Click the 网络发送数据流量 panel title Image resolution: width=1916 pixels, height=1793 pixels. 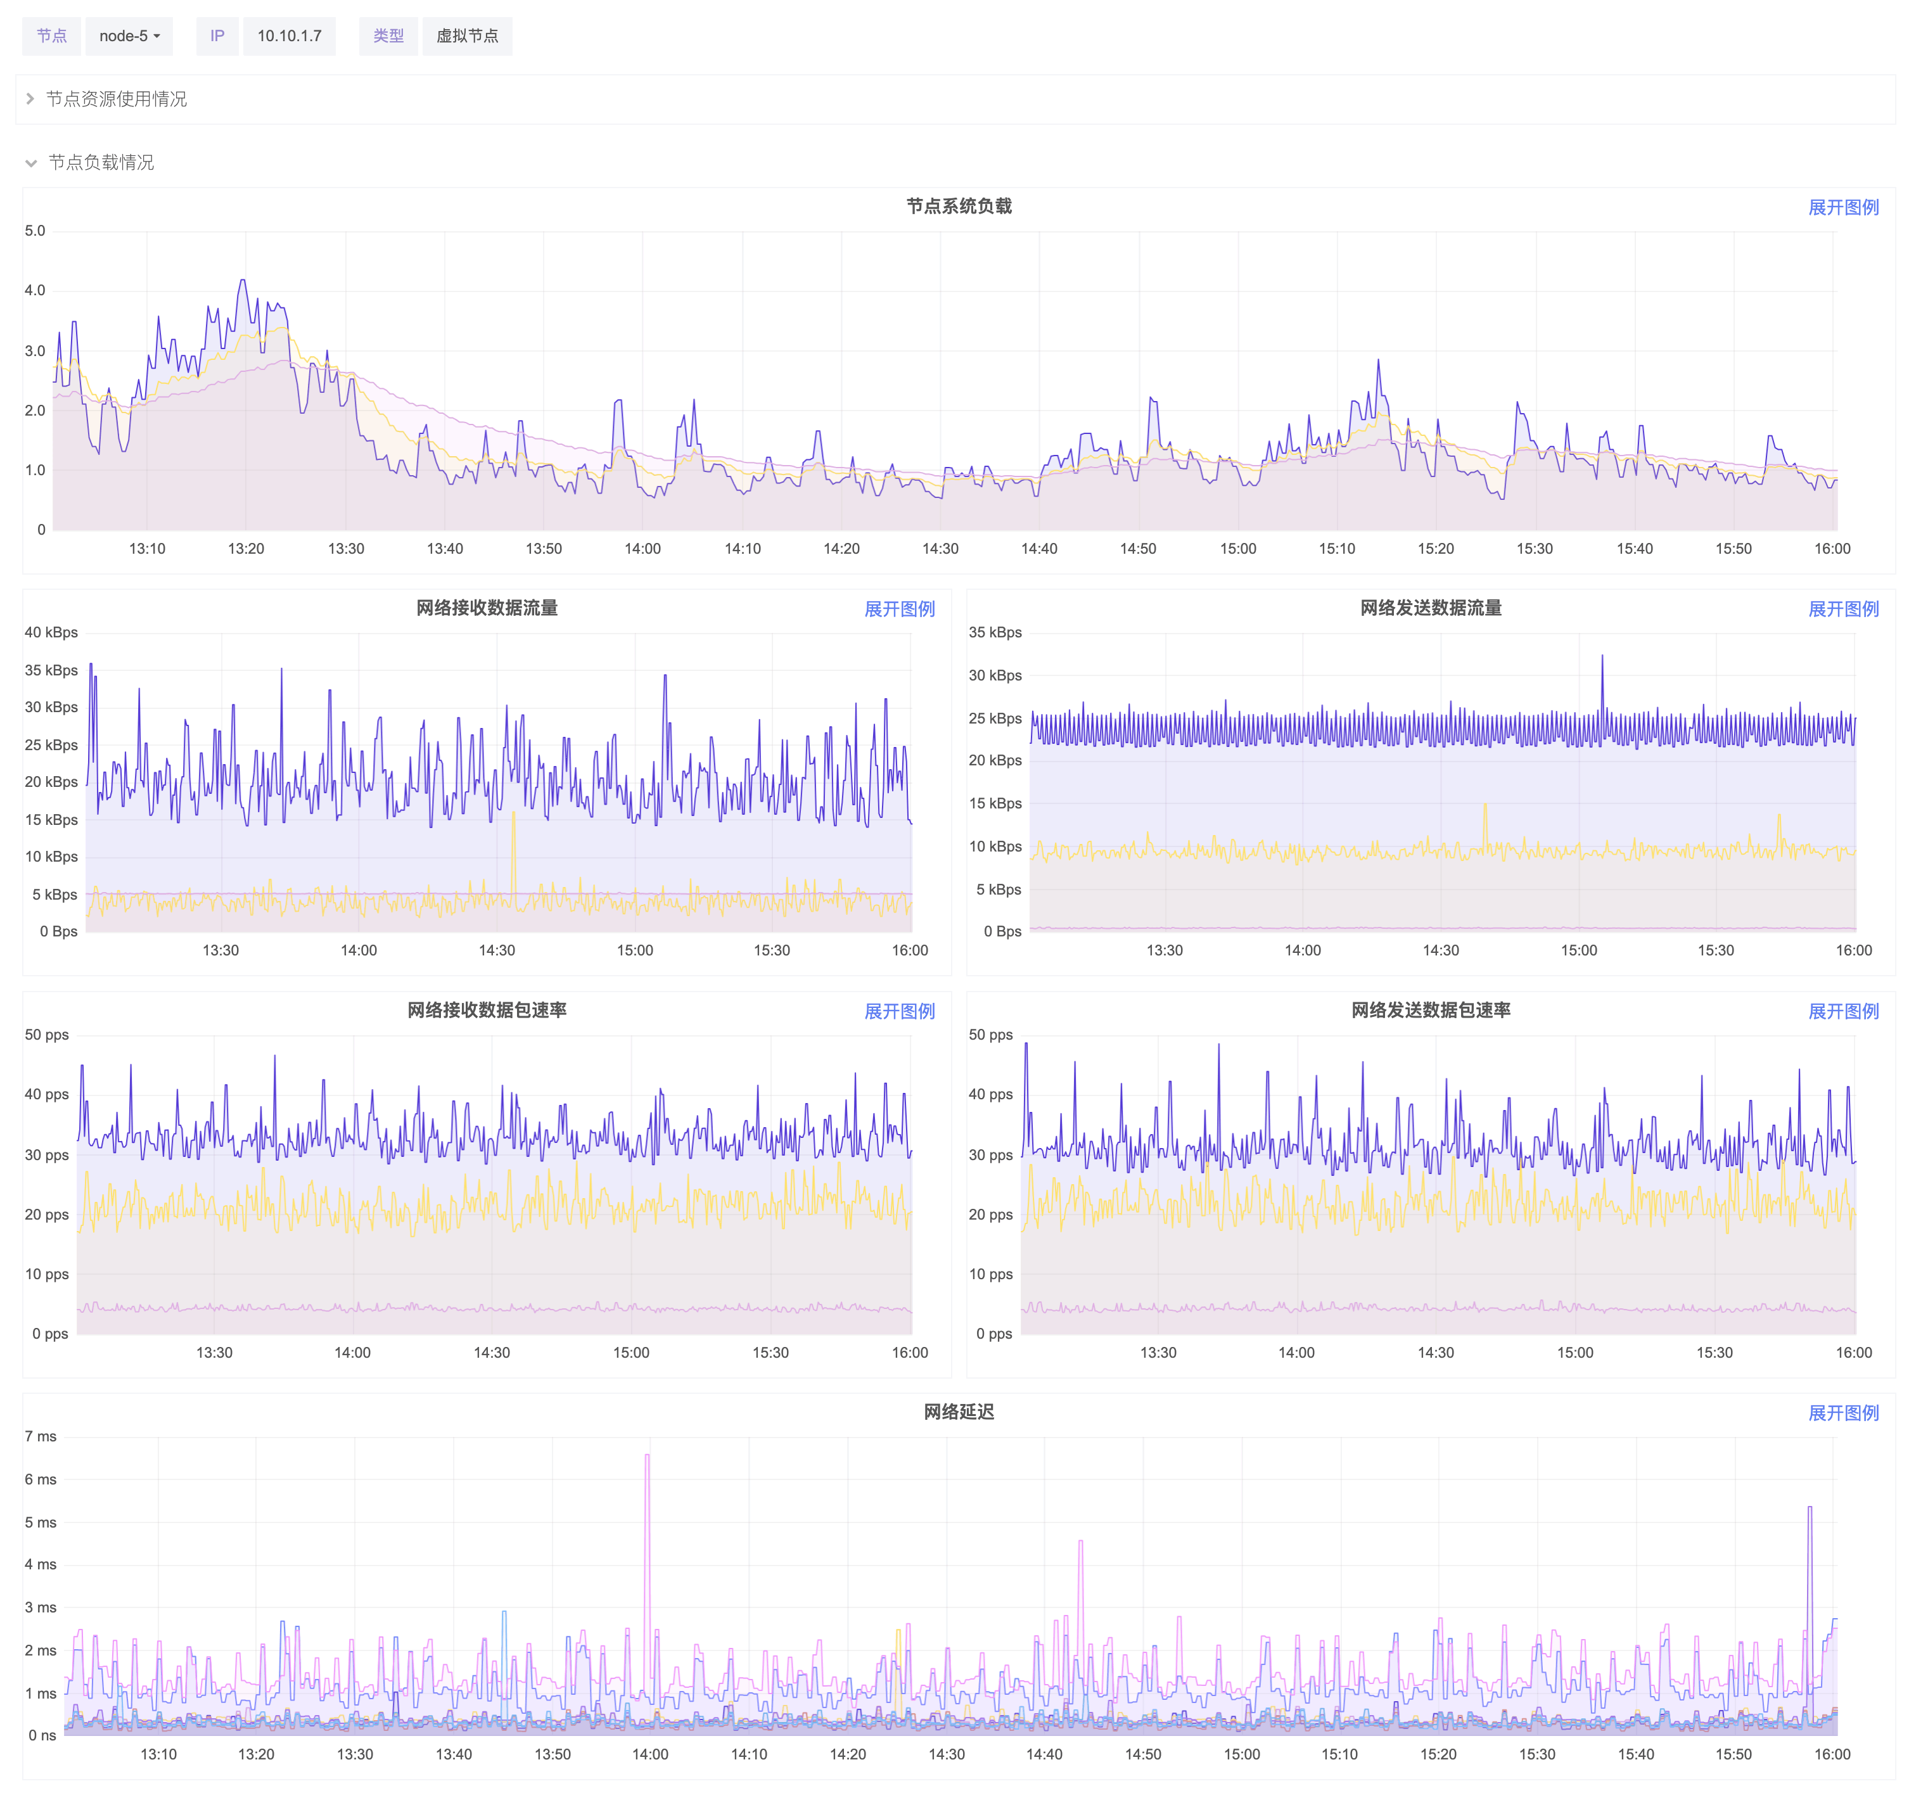coord(1430,608)
